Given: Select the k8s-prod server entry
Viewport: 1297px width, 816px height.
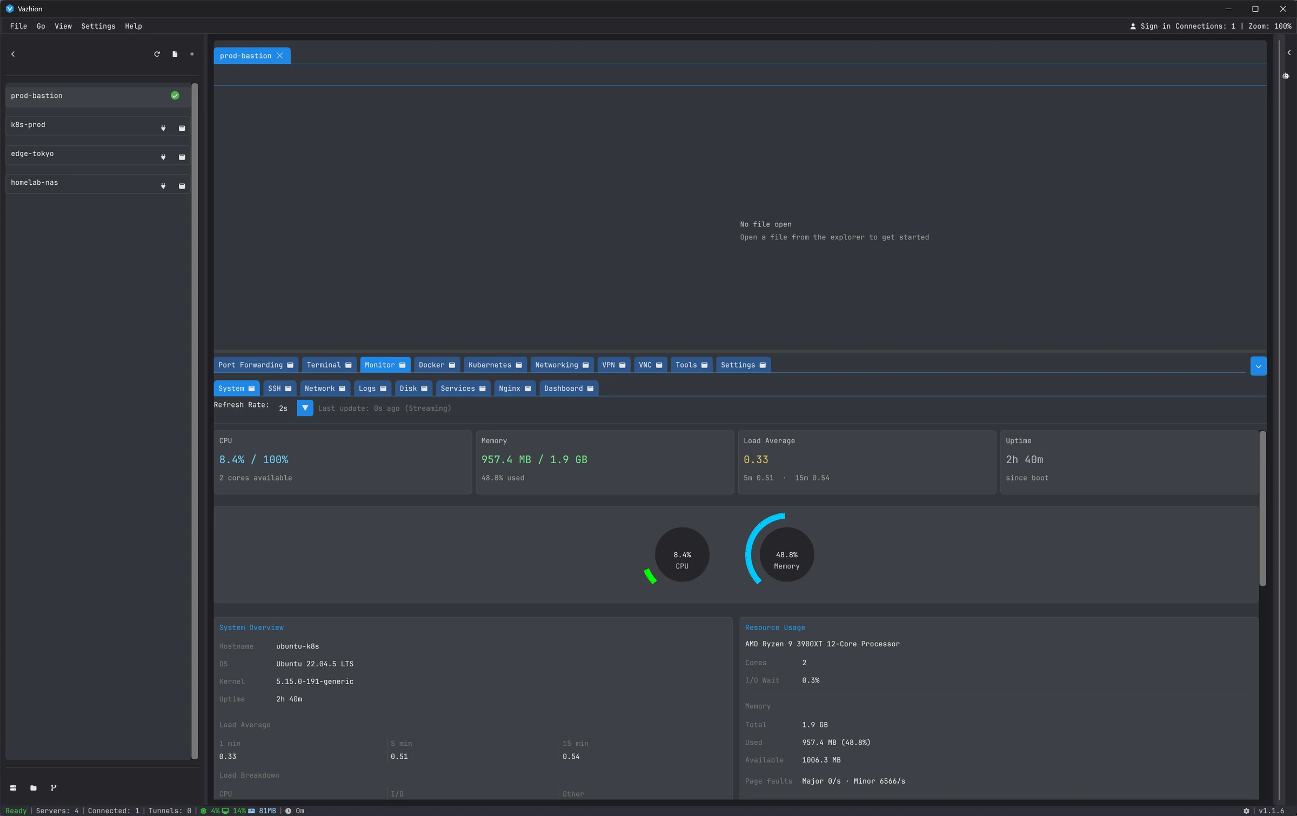Looking at the screenshot, I should [98, 126].
